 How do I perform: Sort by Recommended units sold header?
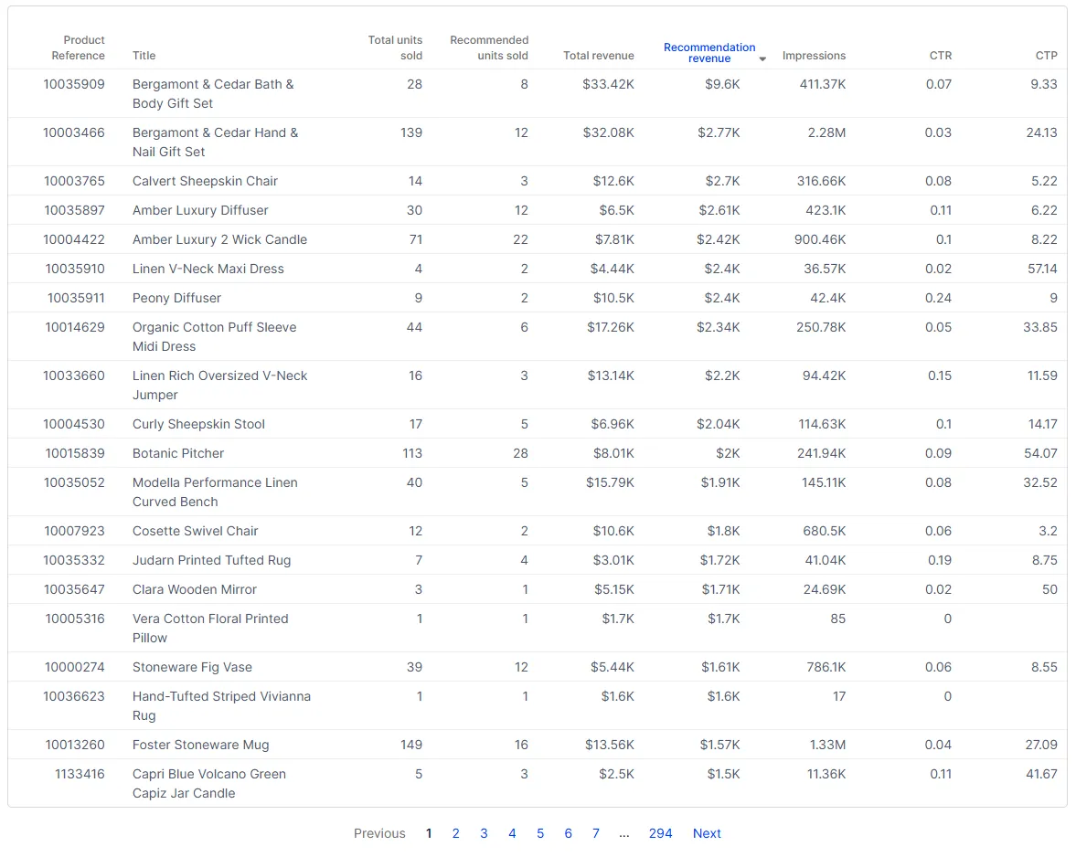[x=489, y=48]
